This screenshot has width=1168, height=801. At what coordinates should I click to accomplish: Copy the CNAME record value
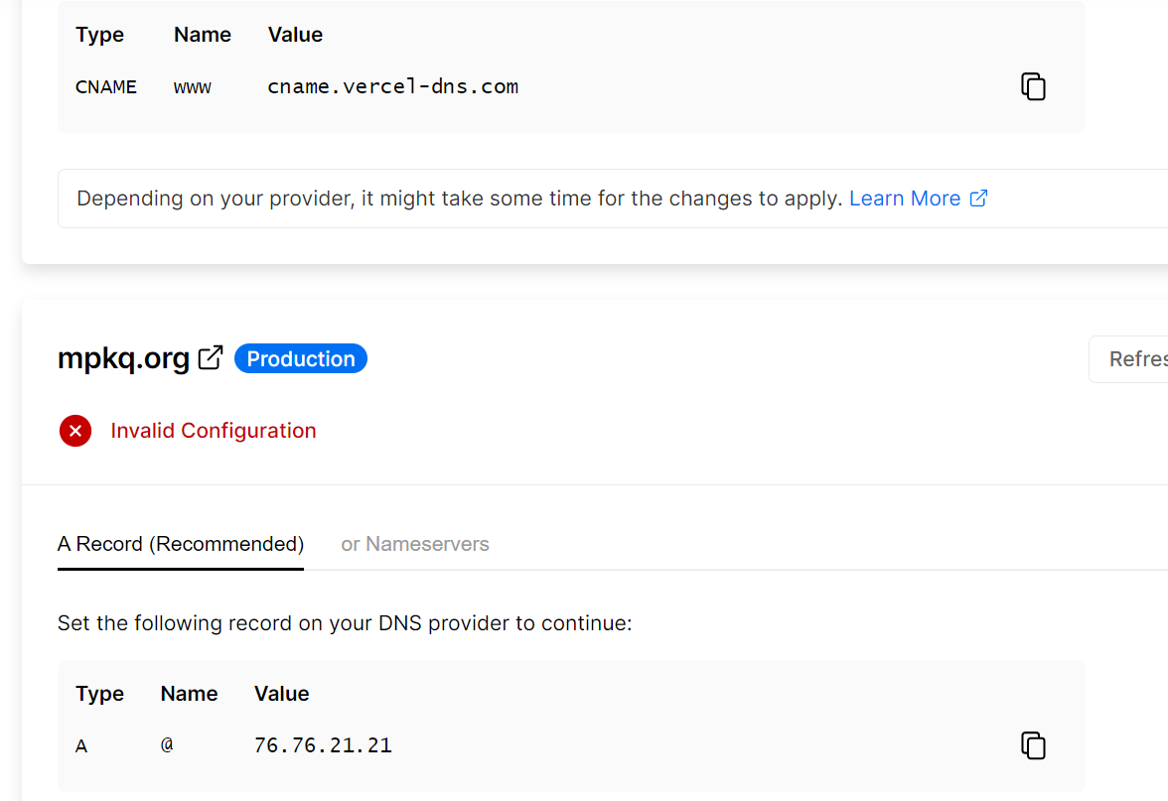coord(1034,86)
